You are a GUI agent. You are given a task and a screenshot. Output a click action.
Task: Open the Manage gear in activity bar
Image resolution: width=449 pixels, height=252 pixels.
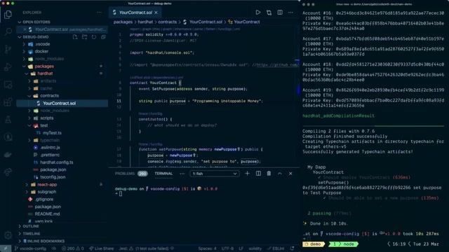coord(8,235)
